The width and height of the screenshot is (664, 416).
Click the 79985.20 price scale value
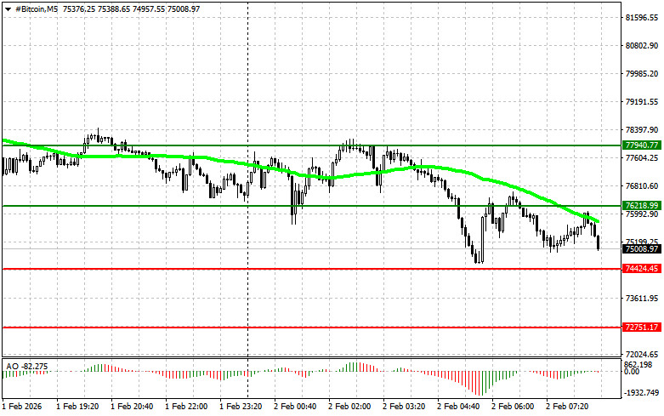[x=642, y=74]
